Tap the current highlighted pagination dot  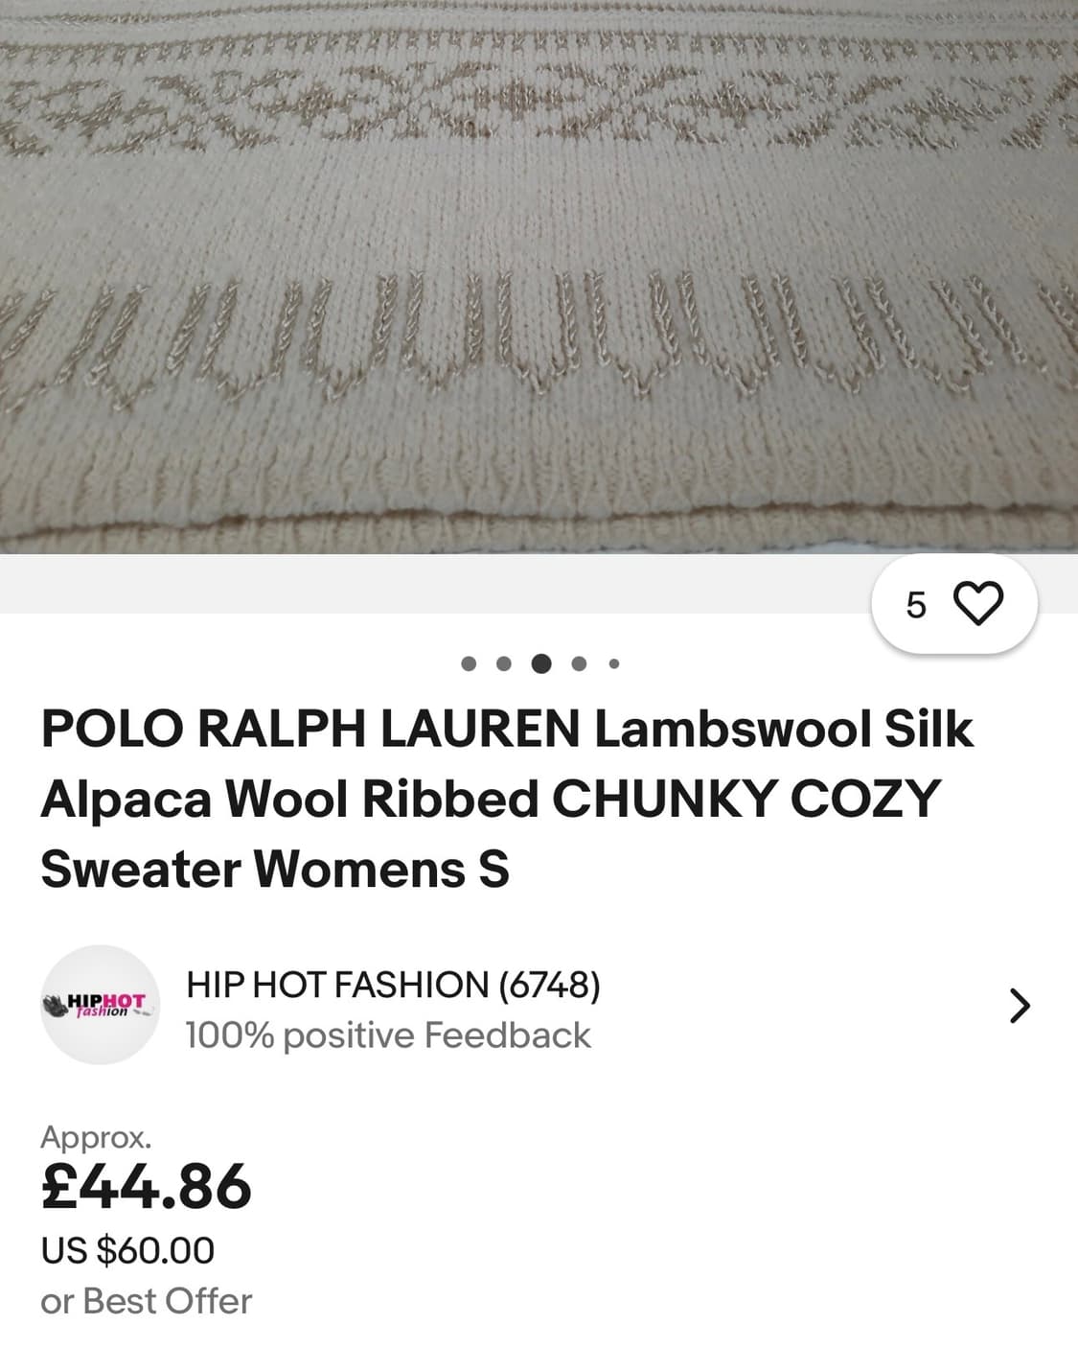click(x=541, y=663)
